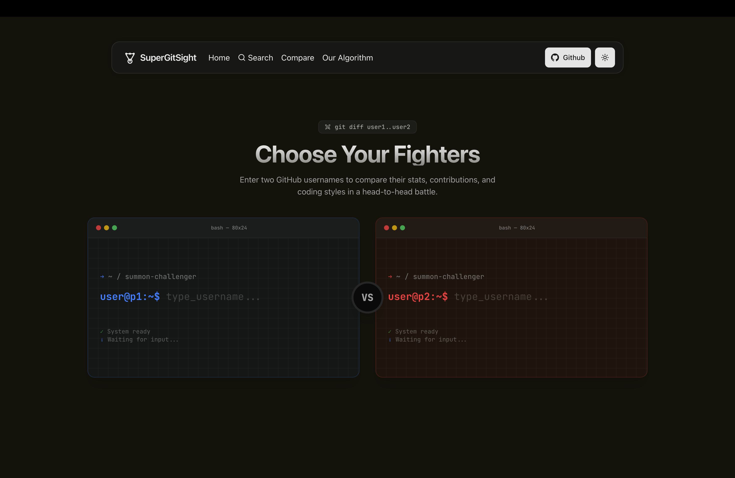
Task: Switch to the Compare section
Action: (x=297, y=57)
